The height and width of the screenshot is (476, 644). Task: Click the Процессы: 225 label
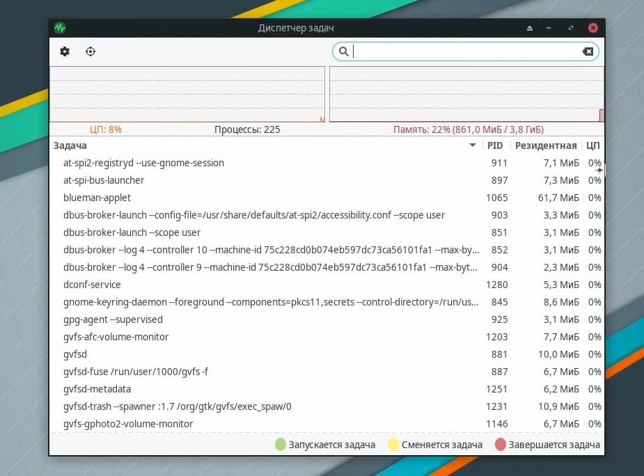[x=247, y=129]
